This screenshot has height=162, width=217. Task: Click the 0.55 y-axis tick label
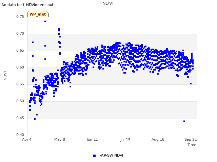tap(20, 84)
